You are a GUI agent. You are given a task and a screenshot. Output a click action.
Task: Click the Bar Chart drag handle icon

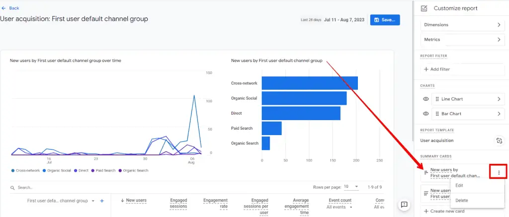point(437,114)
